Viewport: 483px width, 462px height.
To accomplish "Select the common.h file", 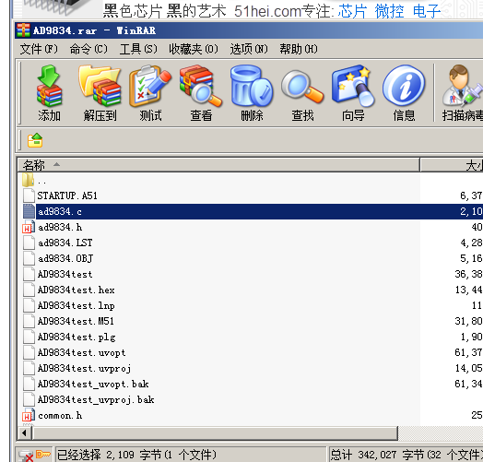I will coord(60,416).
